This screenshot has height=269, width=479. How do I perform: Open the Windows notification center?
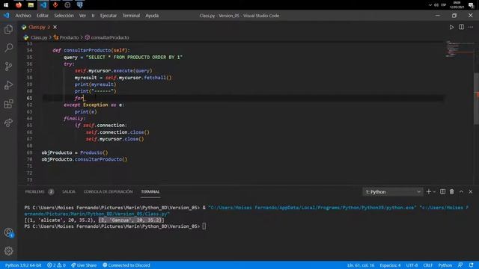[x=471, y=5]
